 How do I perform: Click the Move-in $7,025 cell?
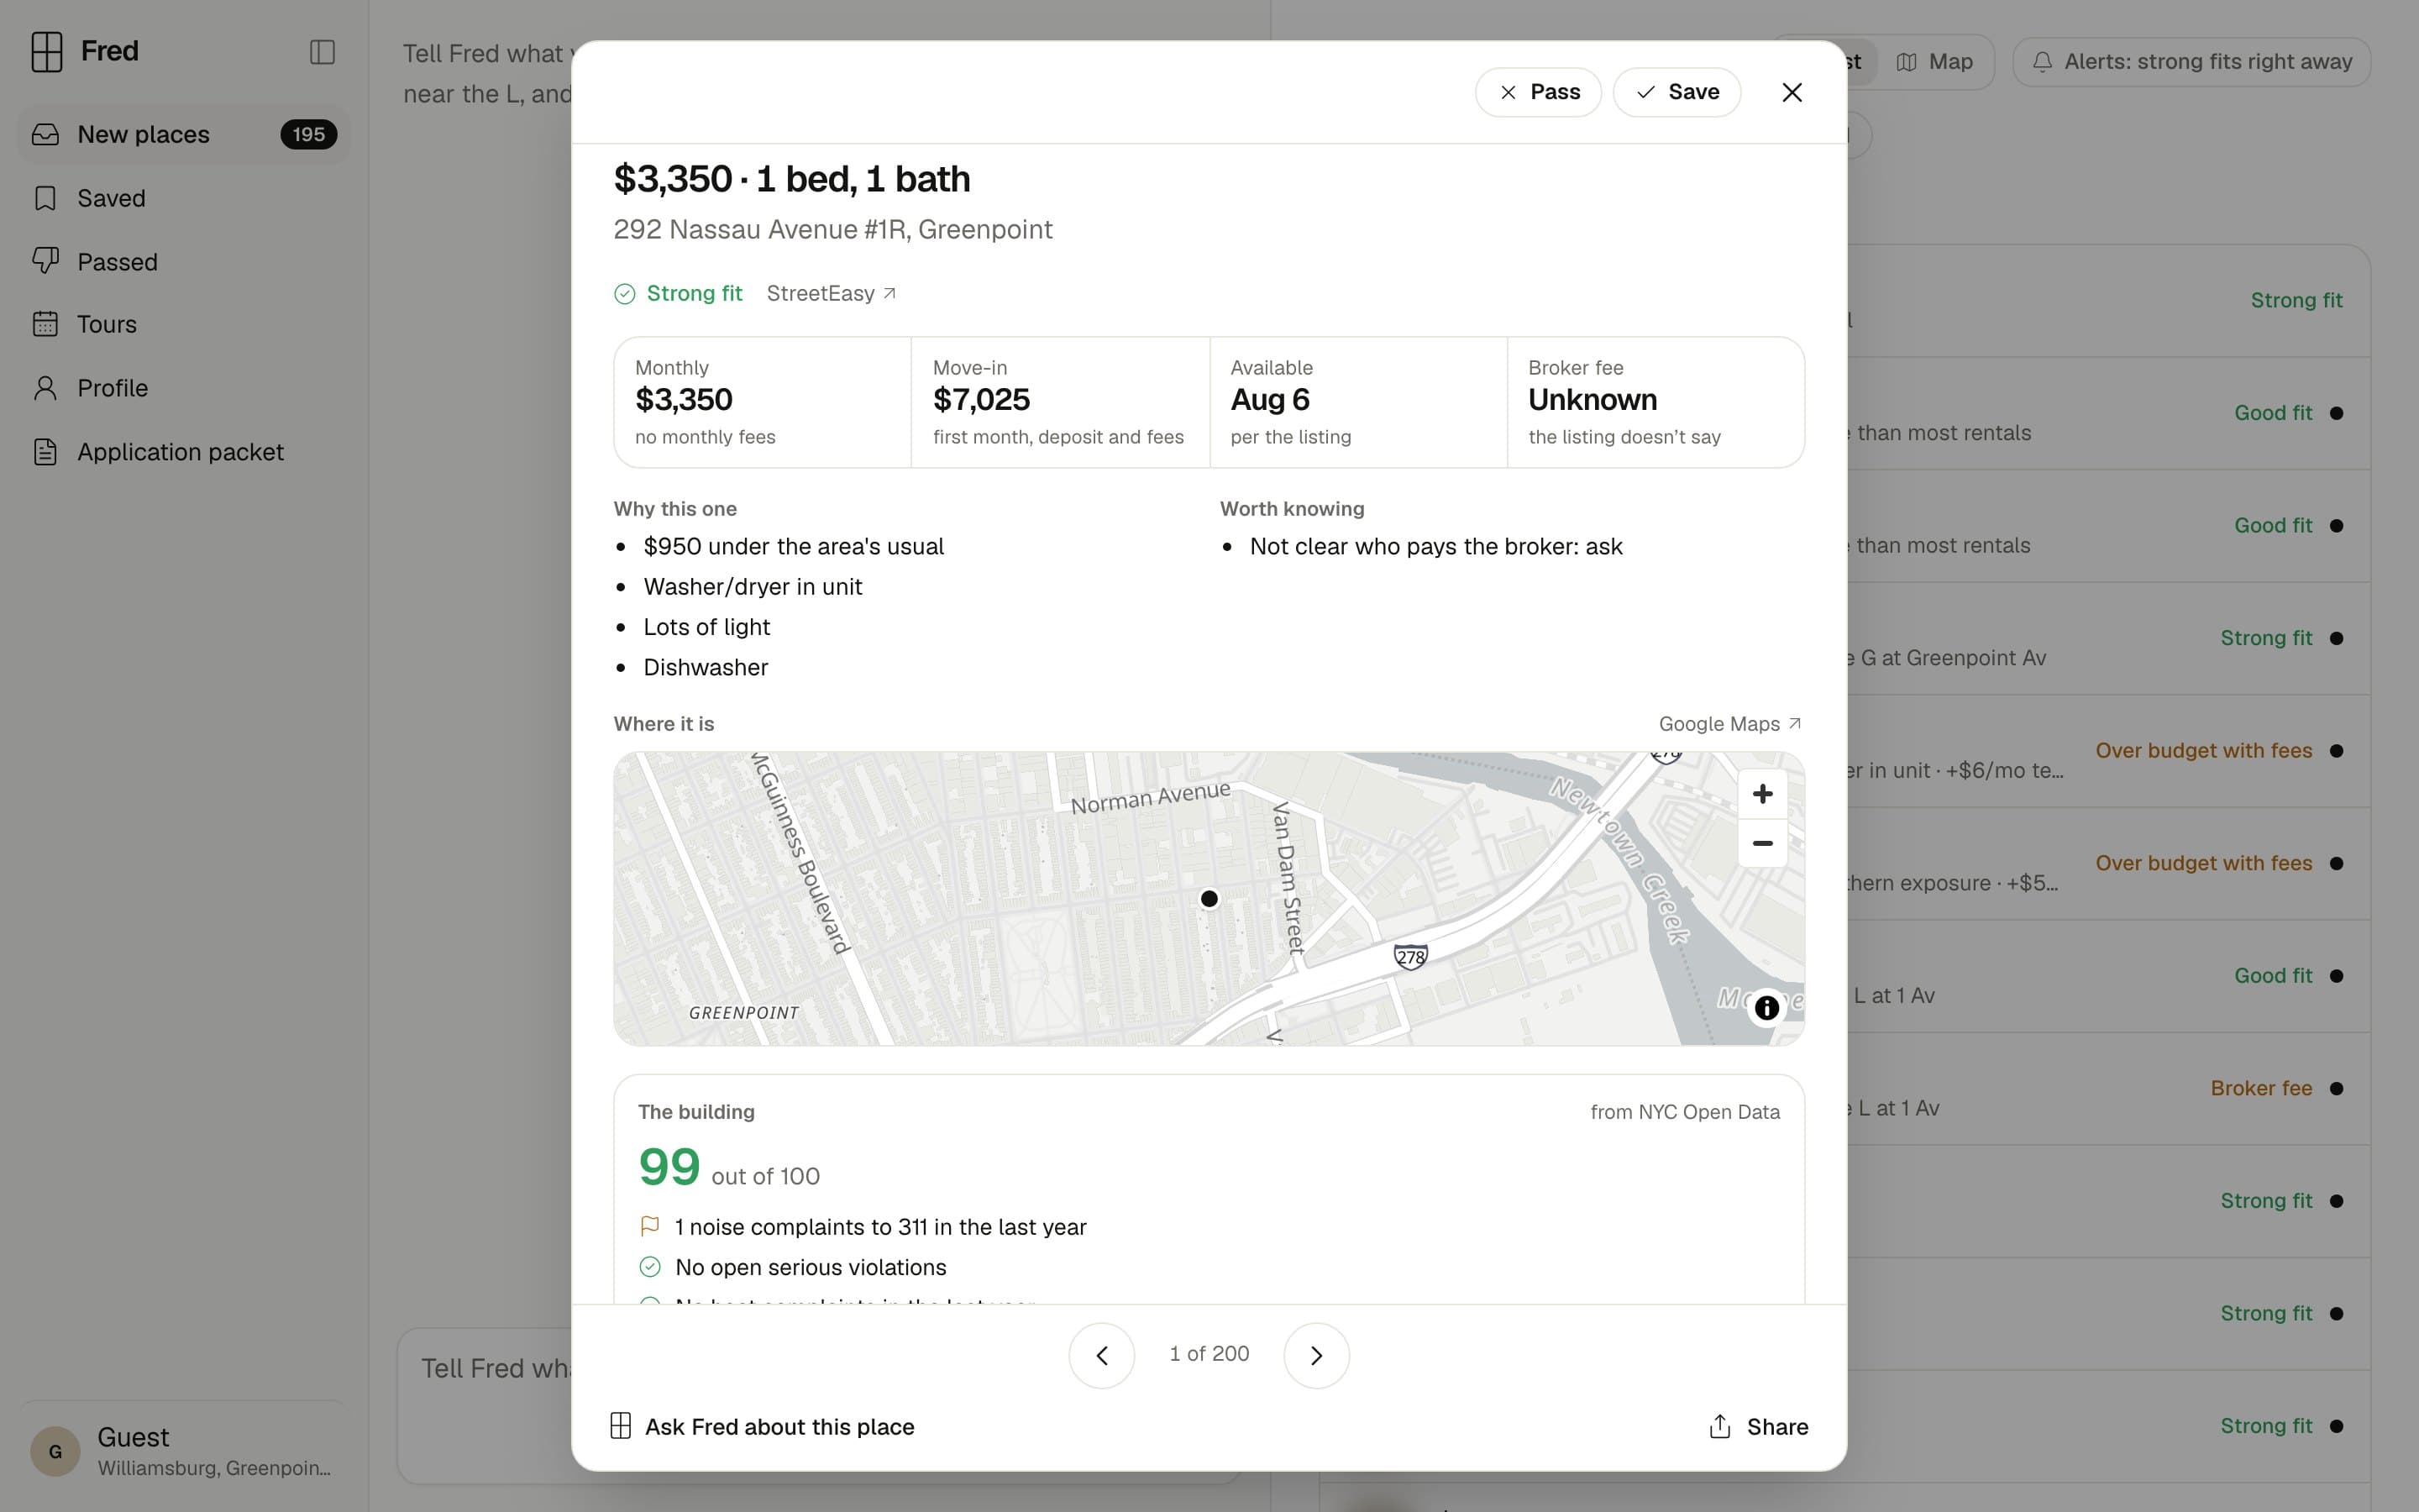tap(1059, 402)
